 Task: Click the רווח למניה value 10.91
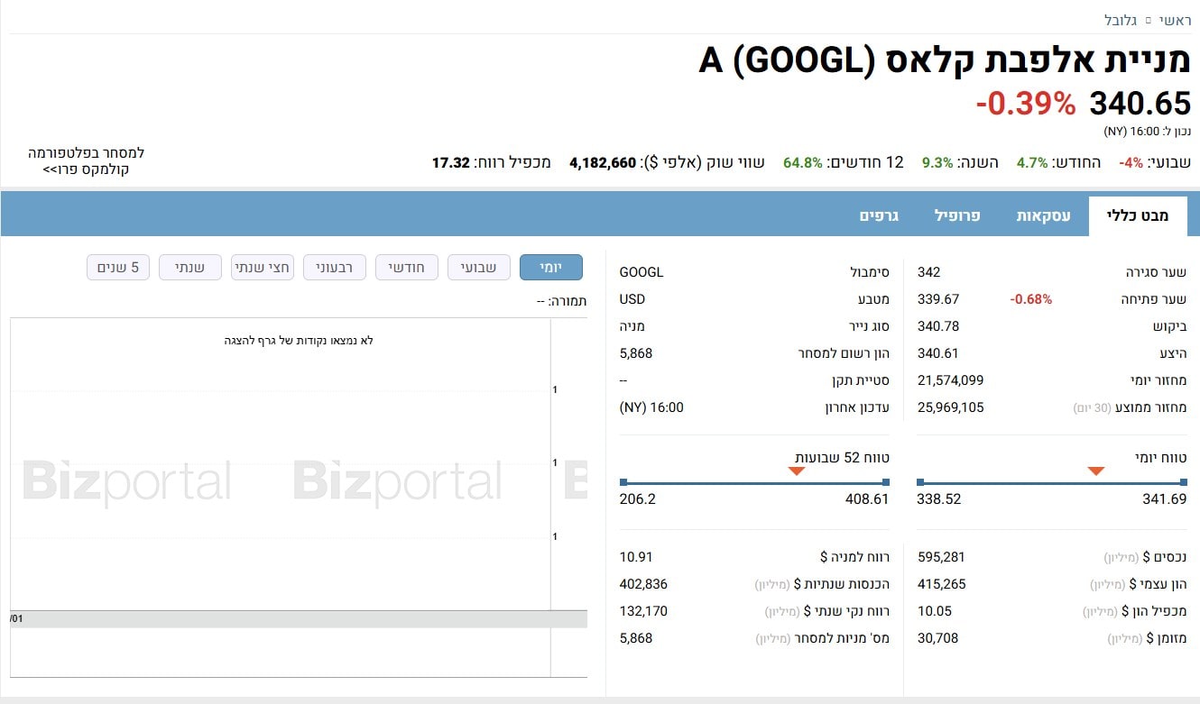pos(636,557)
